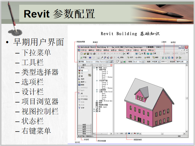Collapse the 天花板平面 tree node
Viewport: 195px width, 146px height.
(x=97, y=80)
